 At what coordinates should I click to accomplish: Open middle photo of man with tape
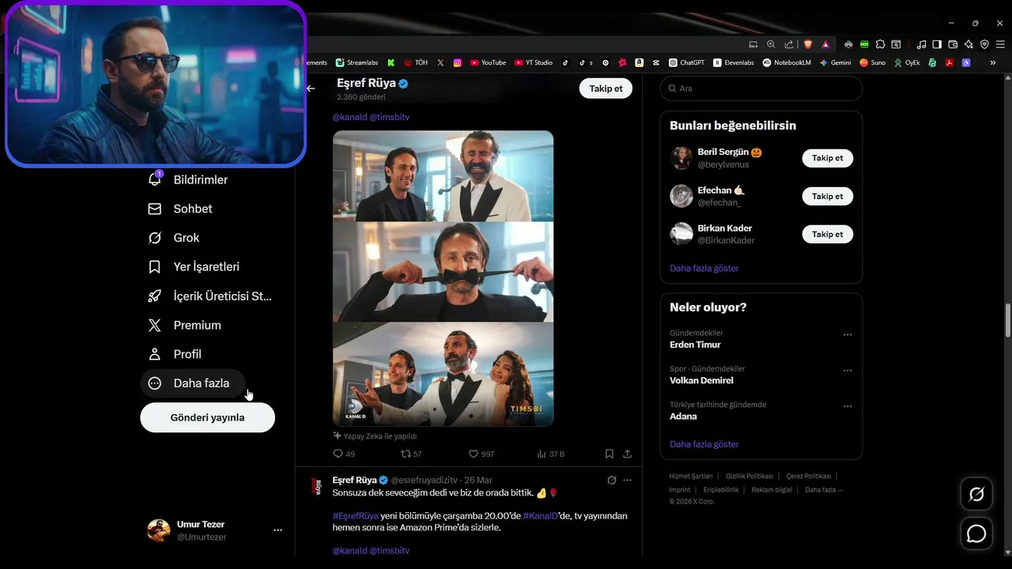point(443,272)
